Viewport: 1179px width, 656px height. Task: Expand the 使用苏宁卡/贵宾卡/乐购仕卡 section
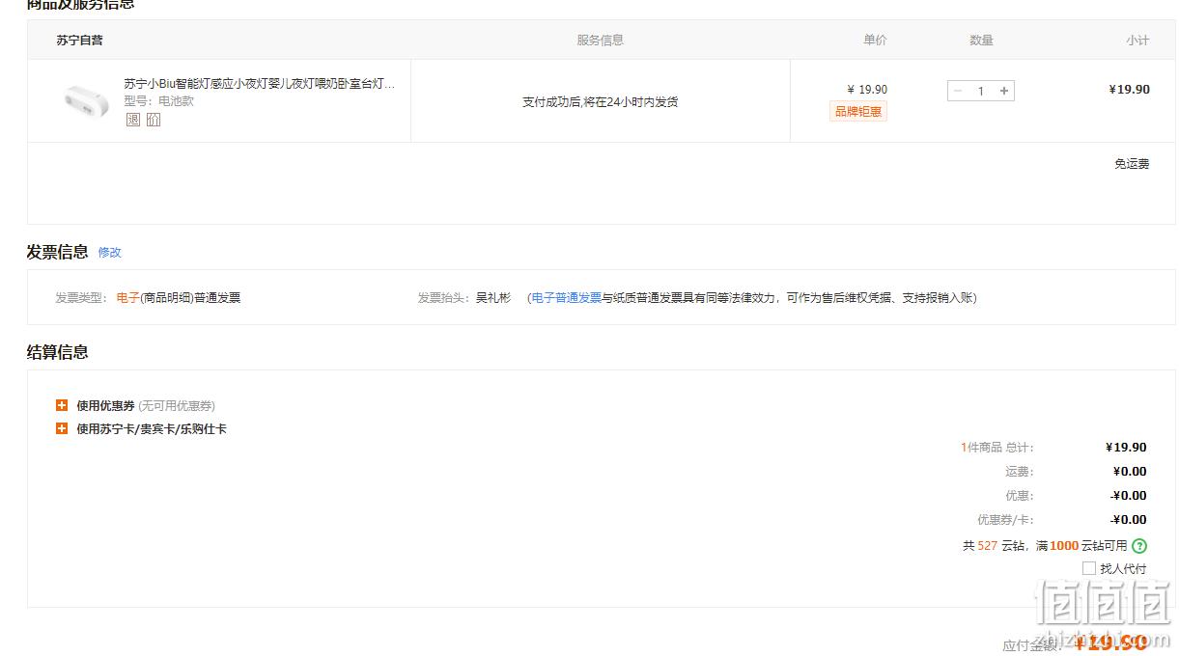point(62,428)
